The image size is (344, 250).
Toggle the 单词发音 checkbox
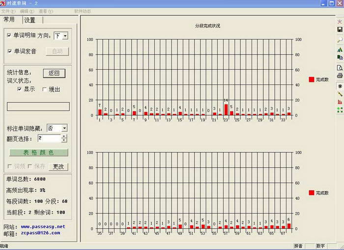[9, 51]
